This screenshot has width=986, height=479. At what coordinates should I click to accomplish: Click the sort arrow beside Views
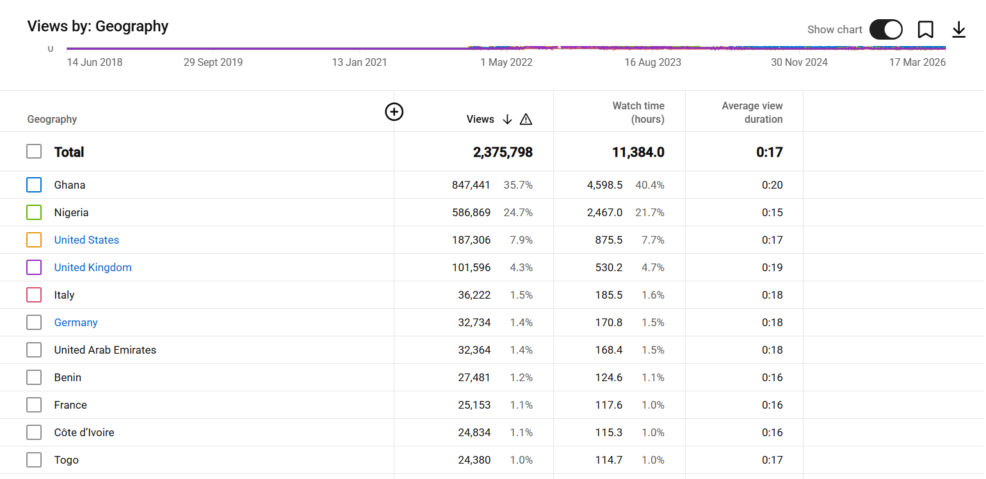point(507,119)
